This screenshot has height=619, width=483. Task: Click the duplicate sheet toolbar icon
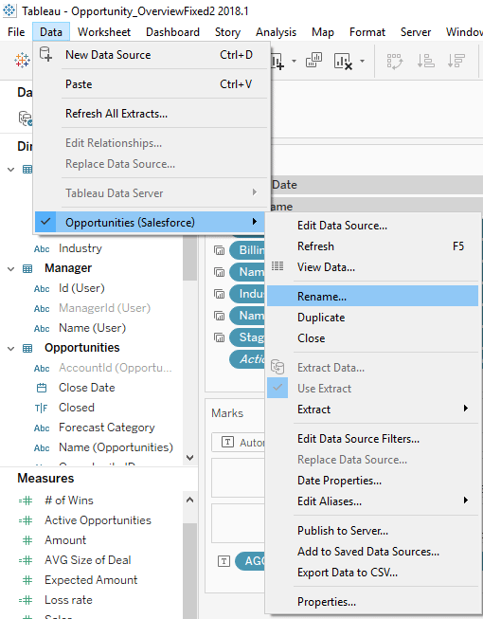pos(313,61)
